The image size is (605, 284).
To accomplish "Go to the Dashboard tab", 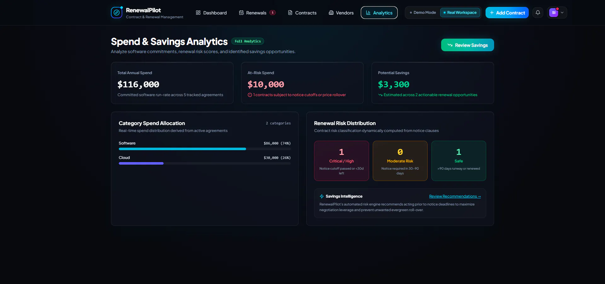I will [x=211, y=13].
